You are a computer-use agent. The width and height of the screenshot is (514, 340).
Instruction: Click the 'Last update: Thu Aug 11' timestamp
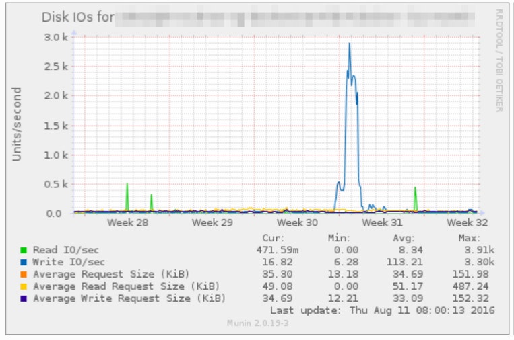[383, 310]
